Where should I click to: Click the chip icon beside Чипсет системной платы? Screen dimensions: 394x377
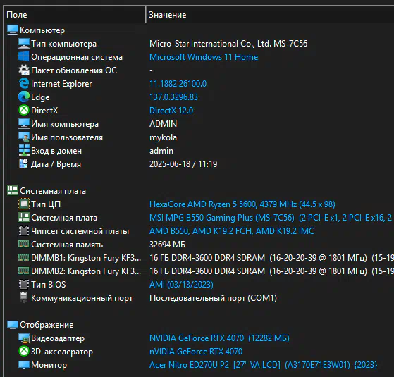point(24,231)
